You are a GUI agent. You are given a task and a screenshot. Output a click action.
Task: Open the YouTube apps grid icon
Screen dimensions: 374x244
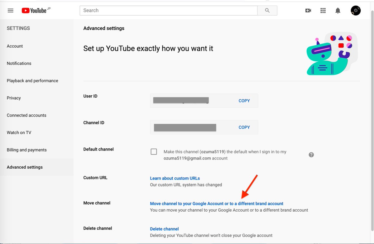pos(323,11)
